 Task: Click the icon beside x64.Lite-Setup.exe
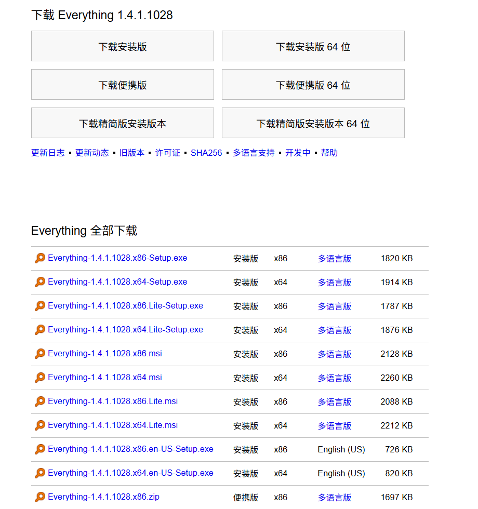point(40,330)
